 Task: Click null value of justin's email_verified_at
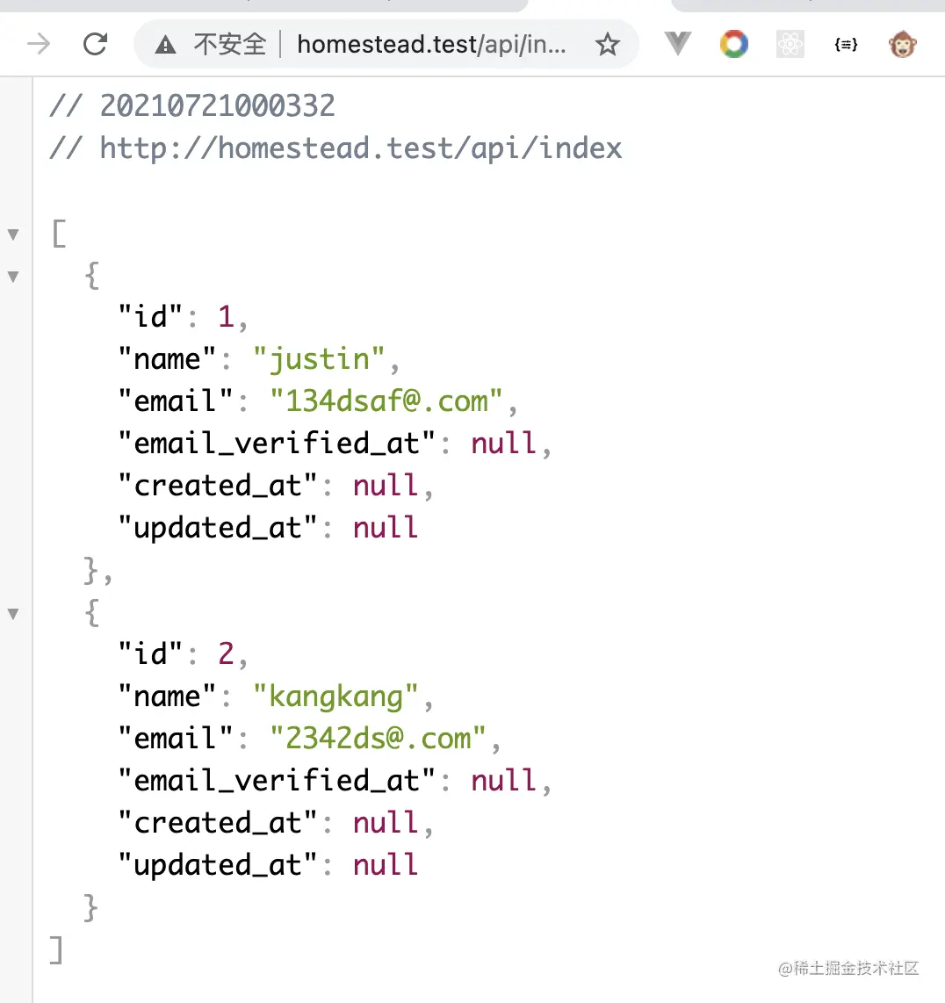click(503, 444)
